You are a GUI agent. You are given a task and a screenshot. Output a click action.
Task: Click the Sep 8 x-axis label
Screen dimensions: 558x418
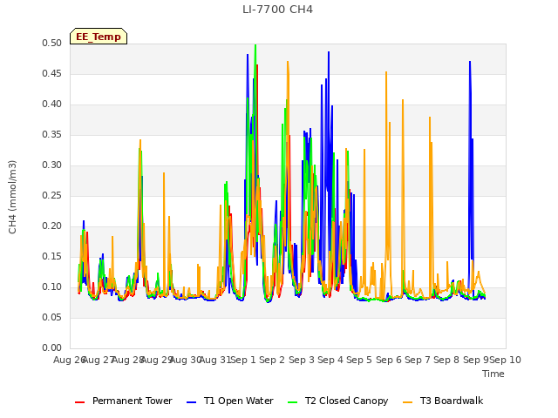pyautogui.click(x=446, y=360)
